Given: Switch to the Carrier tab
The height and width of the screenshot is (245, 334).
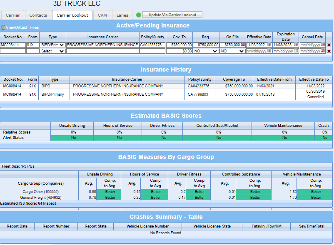Looking at the screenshot, I should click(x=13, y=15).
